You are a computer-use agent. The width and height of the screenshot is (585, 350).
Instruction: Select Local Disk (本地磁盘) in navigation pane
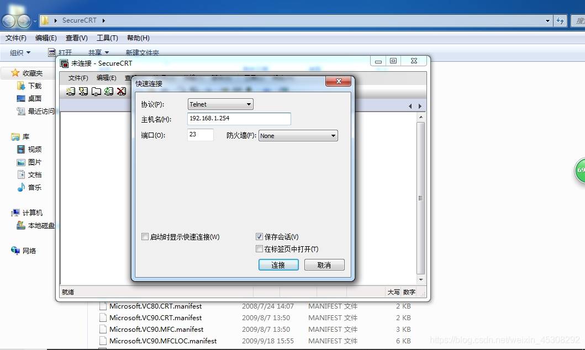point(36,225)
